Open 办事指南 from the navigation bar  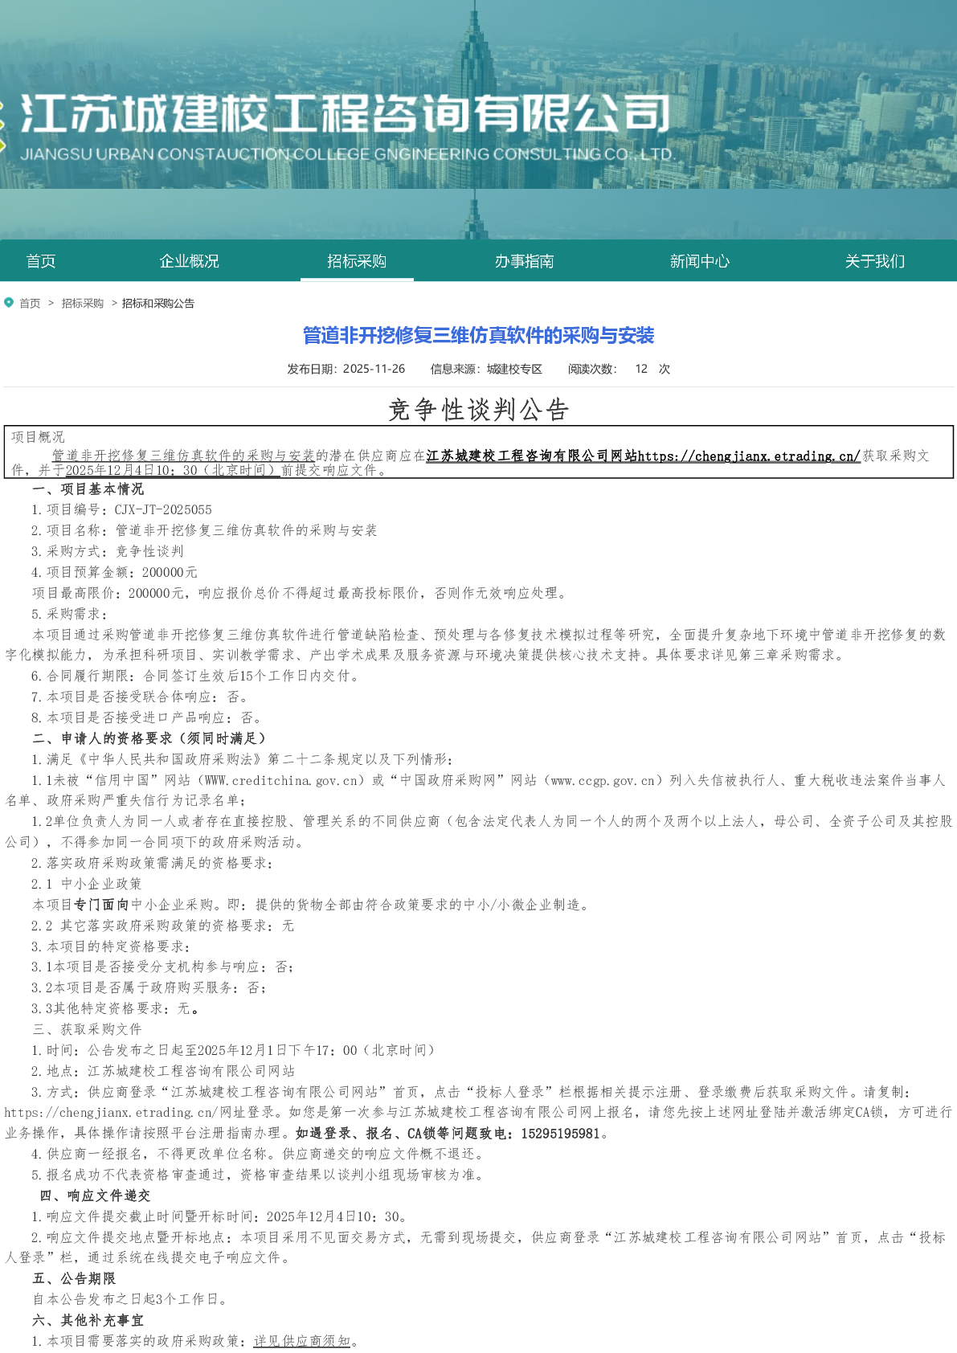click(x=524, y=261)
